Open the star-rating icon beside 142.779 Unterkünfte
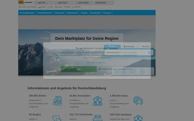This screenshot has height=121, width=194. [98, 118]
